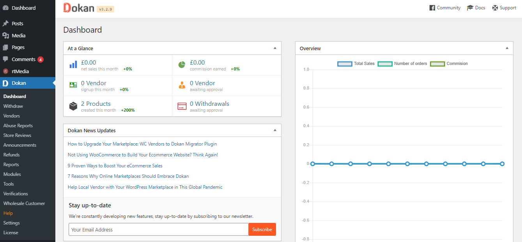Click Subscribe button
The width and height of the screenshot is (522, 242).
pyautogui.click(x=262, y=229)
